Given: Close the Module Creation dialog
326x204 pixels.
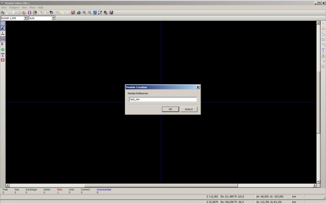Looking at the screenshot, I should coord(198,87).
